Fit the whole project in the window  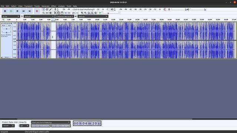click(92, 13)
